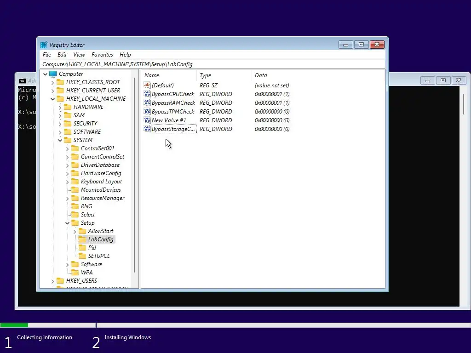Expand the HKEY_USERS node
471x353 pixels.
[x=52, y=281]
